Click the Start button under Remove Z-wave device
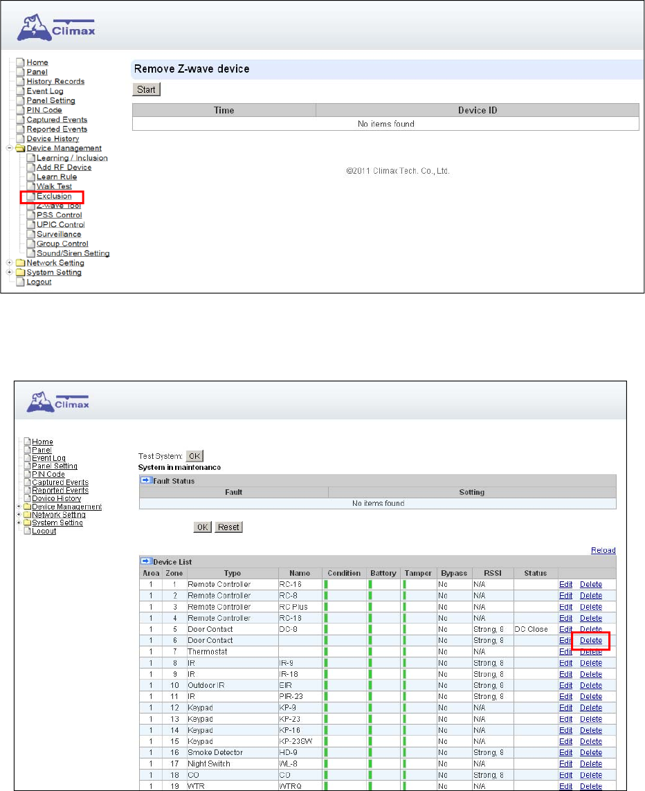645x791 pixels. coord(146,89)
